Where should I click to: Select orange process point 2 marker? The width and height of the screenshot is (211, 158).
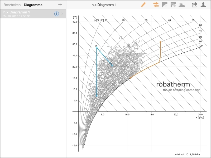point(131,78)
